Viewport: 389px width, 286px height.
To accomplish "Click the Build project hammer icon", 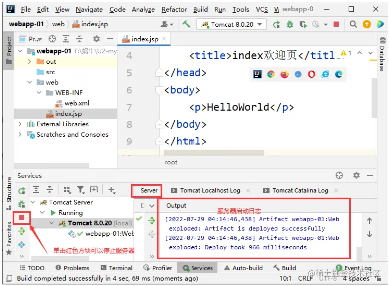I will point(186,24).
